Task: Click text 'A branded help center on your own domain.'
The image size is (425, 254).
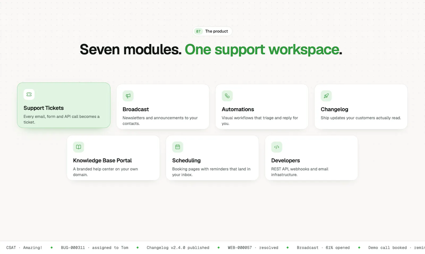Action: [x=105, y=172]
